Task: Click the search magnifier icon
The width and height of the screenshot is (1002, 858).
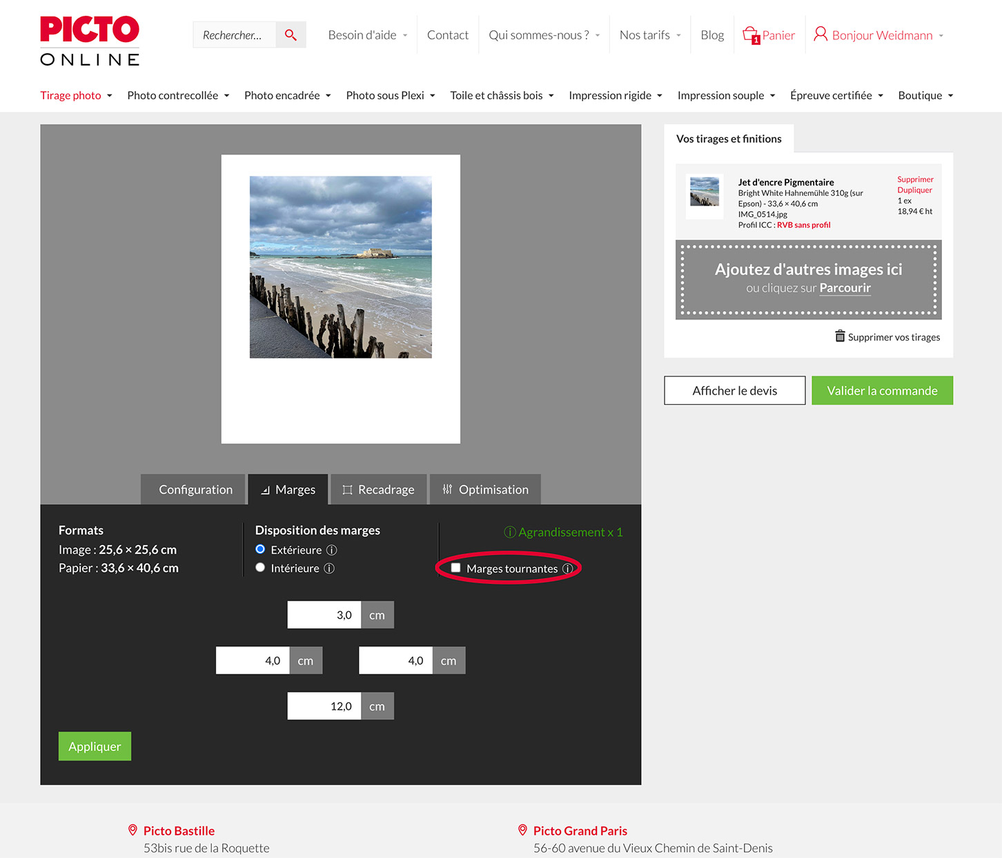Action: [291, 35]
